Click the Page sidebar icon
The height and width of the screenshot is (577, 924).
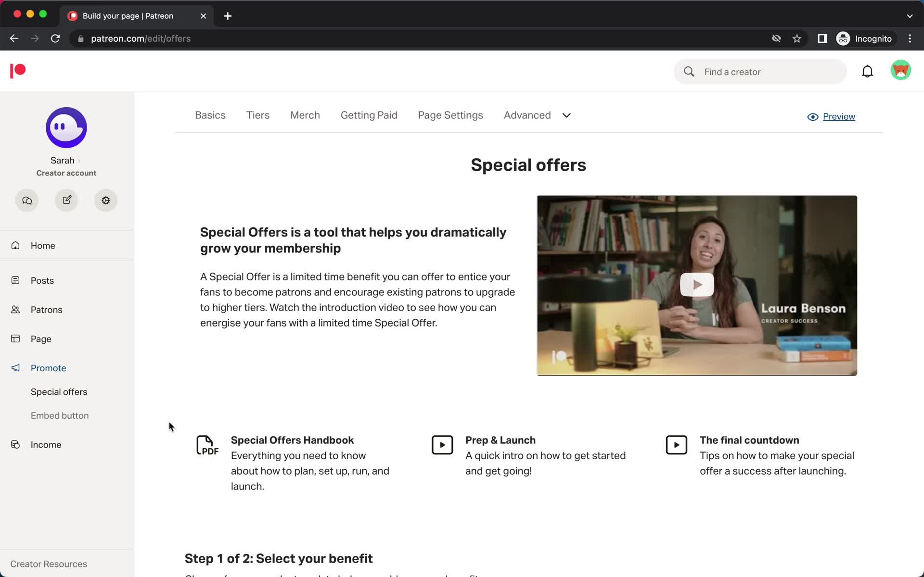coord(16,339)
